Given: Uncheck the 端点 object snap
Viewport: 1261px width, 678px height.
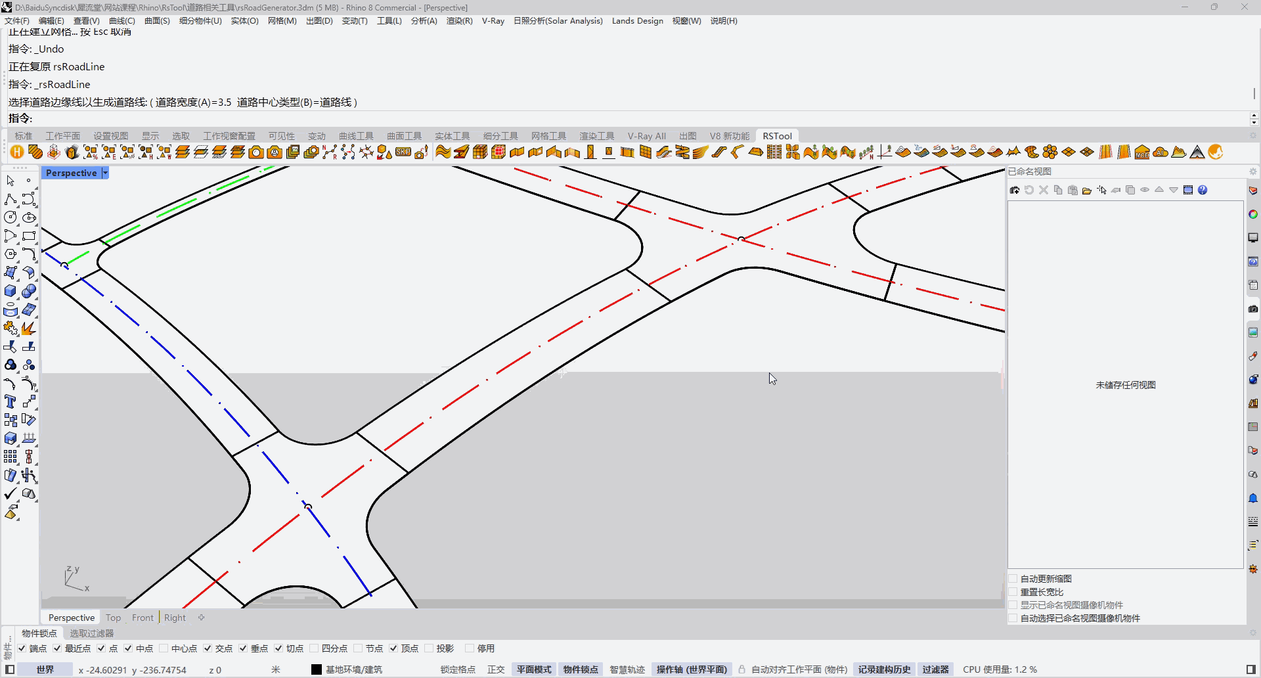Looking at the screenshot, I should click(x=22, y=648).
